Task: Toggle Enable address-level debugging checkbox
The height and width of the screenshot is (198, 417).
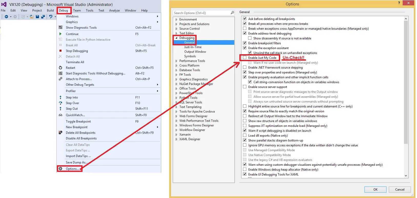Action: [x=245, y=33]
